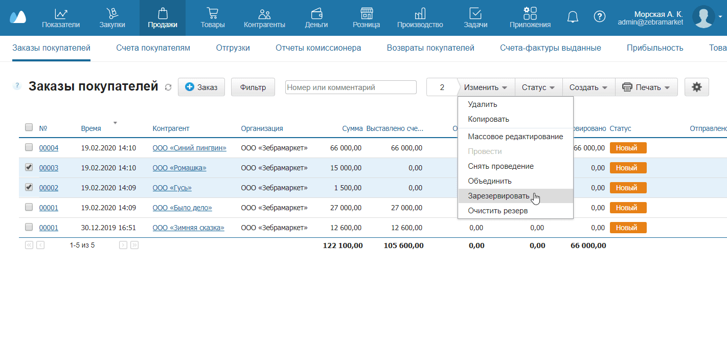Image resolution: width=727 pixels, height=356 pixels.
Task: Expand the Статус dropdown
Action: (x=538, y=87)
